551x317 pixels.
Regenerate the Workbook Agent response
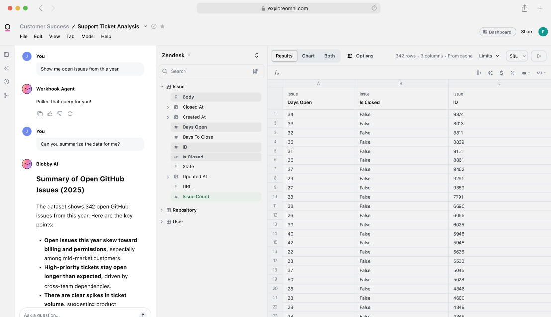(70, 114)
